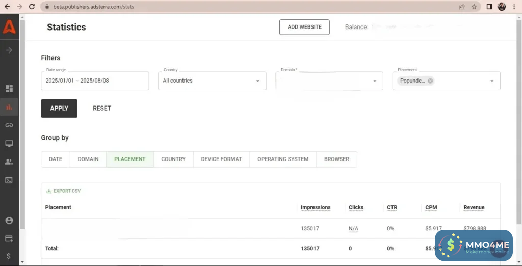Open the add payment card icon
Viewport: 522px width, 266px height.
pos(9,238)
